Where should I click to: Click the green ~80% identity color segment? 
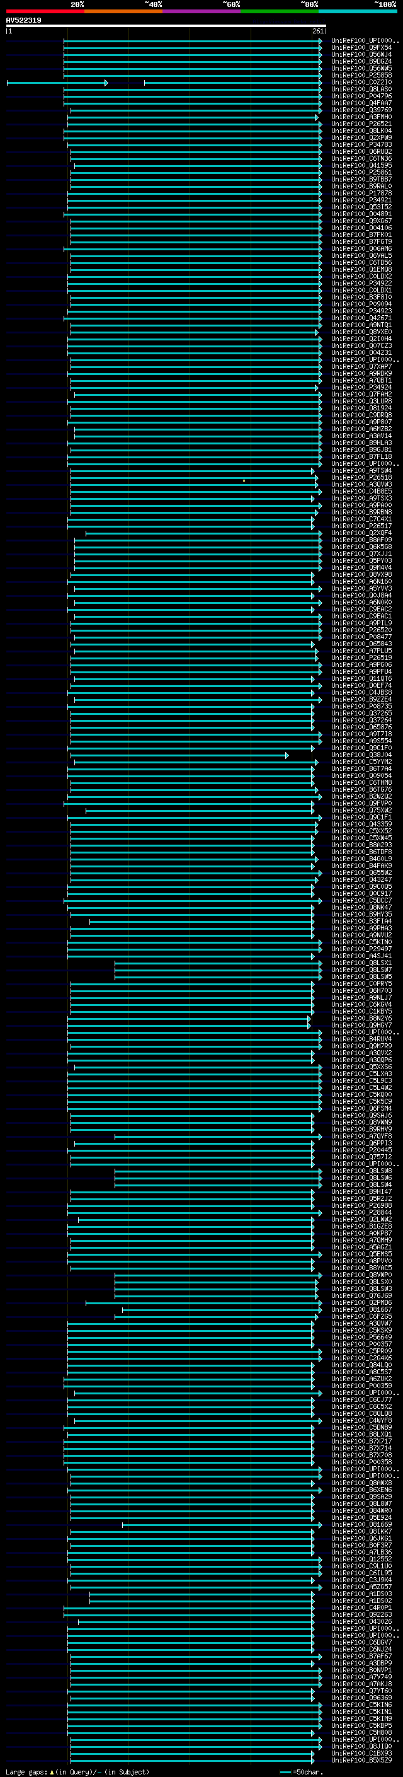click(280, 11)
